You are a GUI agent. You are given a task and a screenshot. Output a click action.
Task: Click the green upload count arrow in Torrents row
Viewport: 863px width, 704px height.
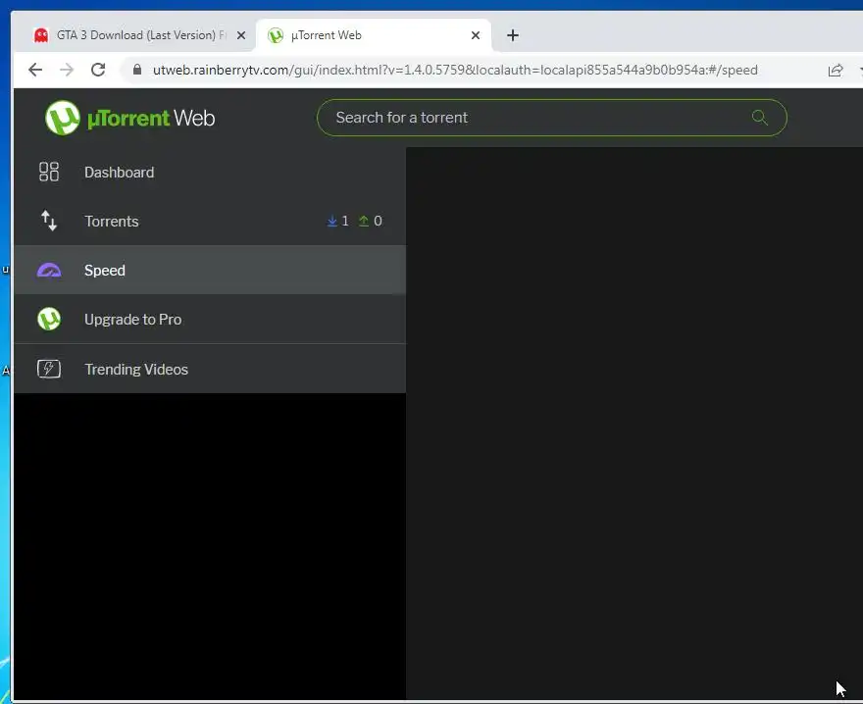click(x=363, y=221)
